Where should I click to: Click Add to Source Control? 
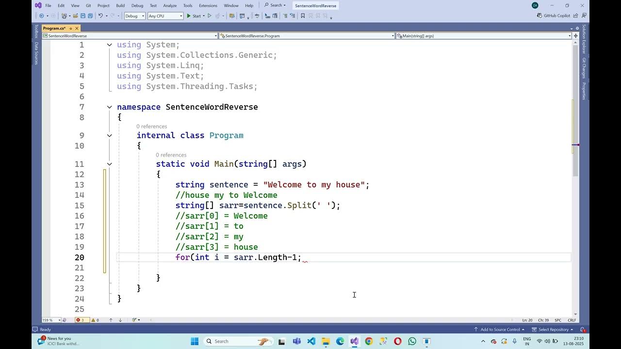click(x=499, y=330)
